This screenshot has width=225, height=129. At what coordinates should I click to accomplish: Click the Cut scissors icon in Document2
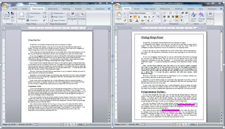coord(124,13)
